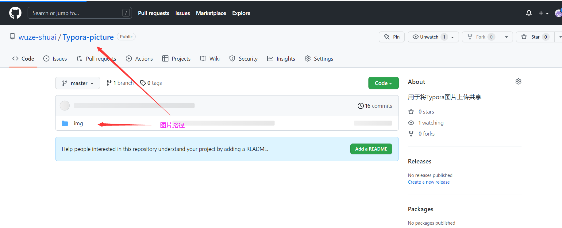This screenshot has width=562, height=228.
Task: Open the wuze-shuai owner profile link
Action: pos(37,37)
